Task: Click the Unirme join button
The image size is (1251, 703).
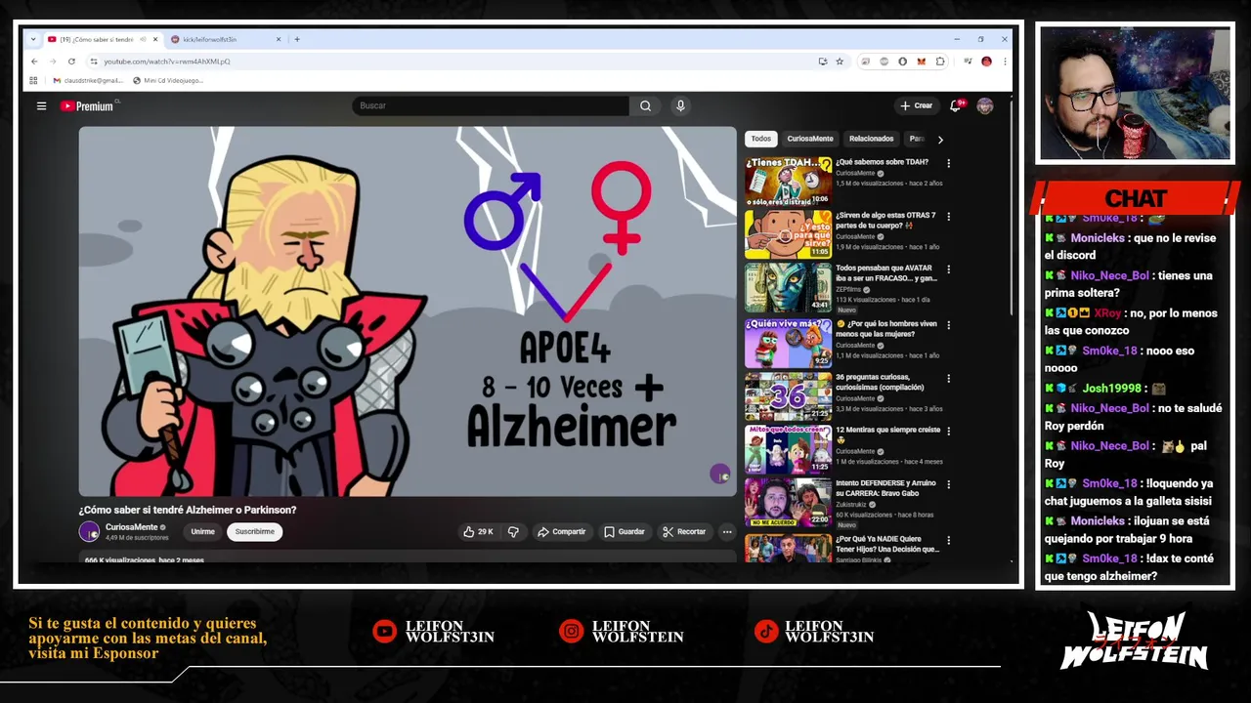Action: pyautogui.click(x=202, y=531)
